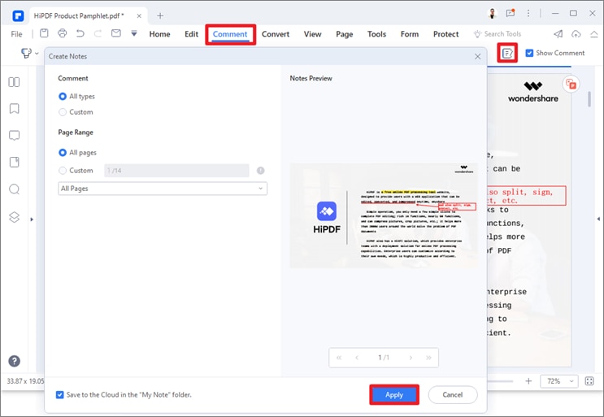The height and width of the screenshot is (417, 604).
Task: Close the Create Notes dialog
Action: (x=478, y=57)
